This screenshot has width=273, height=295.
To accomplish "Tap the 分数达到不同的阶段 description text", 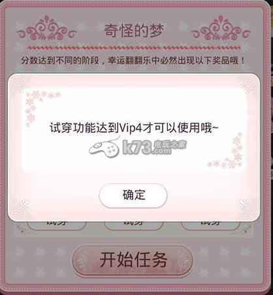I will [x=60, y=60].
